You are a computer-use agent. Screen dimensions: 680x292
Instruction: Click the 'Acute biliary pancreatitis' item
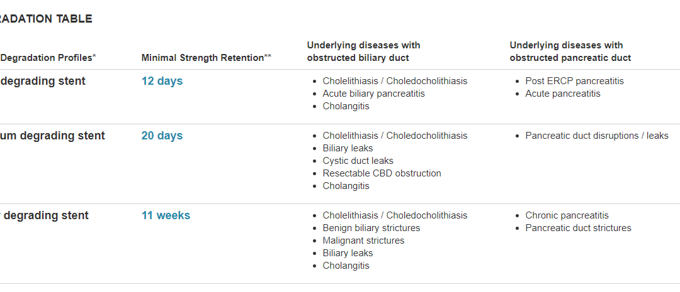(x=374, y=94)
